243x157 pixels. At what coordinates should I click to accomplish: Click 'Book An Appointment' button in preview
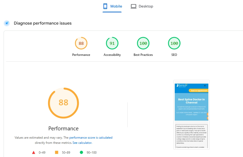(199, 91)
